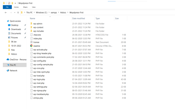The height and width of the screenshot is (109, 175).
Task: Click the Back navigation arrow
Action: point(6,13)
